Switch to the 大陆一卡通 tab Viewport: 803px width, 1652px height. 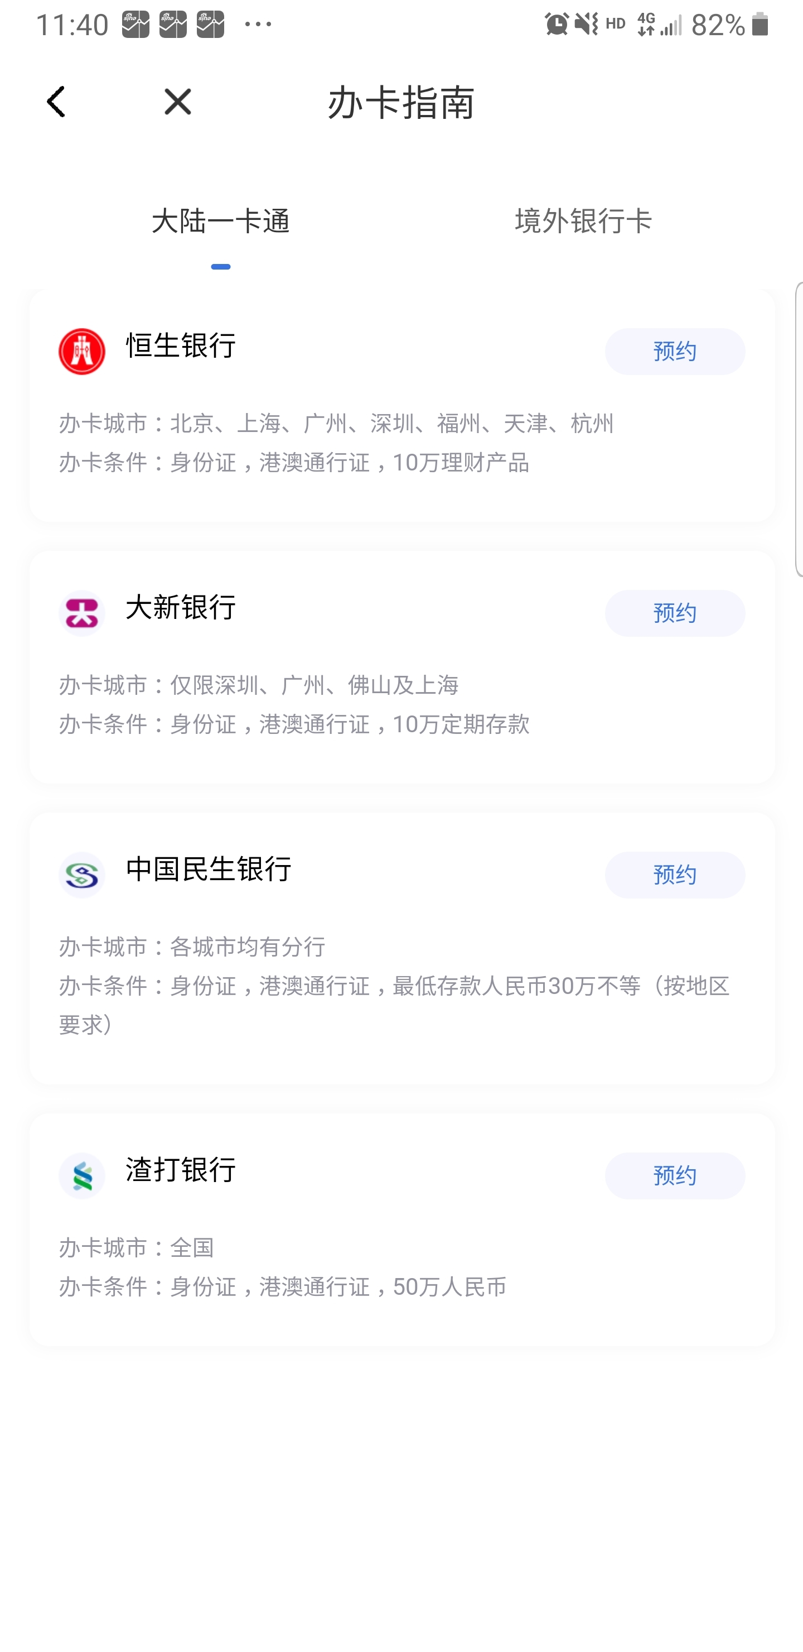(x=220, y=221)
